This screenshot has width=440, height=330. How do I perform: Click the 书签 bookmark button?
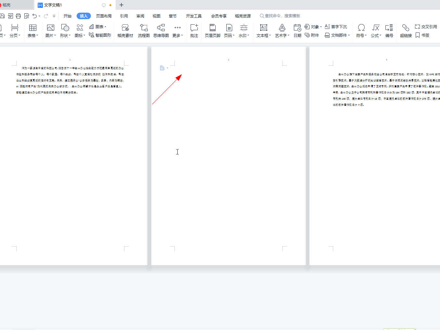pyautogui.click(x=422, y=35)
